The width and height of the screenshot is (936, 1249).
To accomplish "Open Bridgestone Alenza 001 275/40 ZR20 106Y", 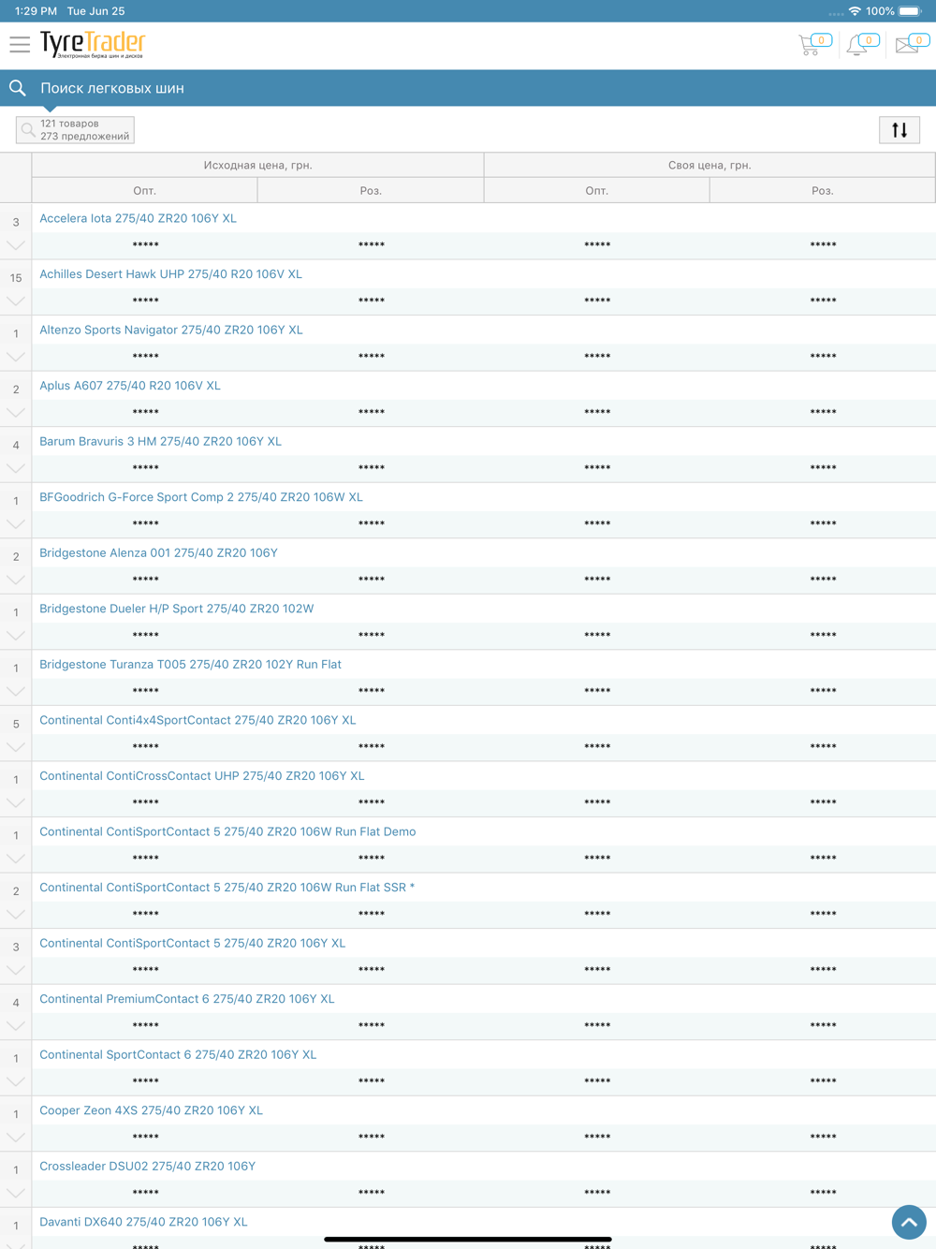I will point(158,552).
